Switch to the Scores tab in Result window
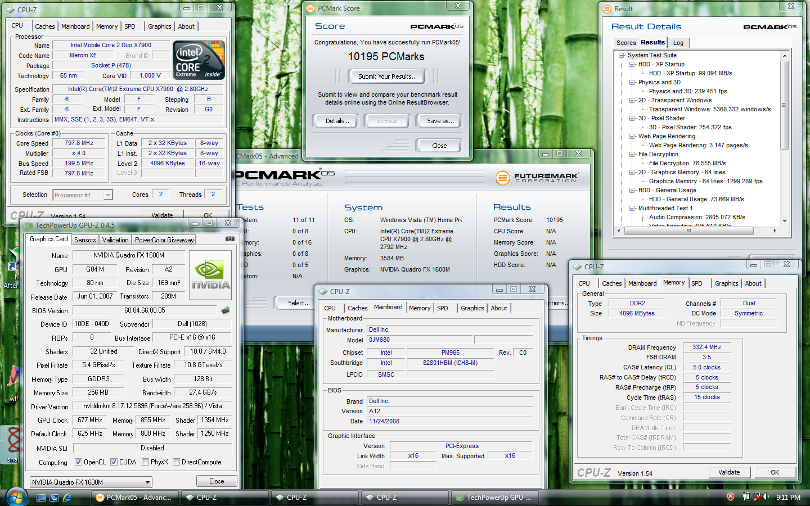This screenshot has height=506, width=810. (626, 43)
